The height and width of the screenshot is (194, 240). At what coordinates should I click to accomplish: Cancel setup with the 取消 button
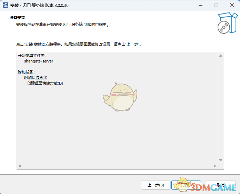coord(221,185)
